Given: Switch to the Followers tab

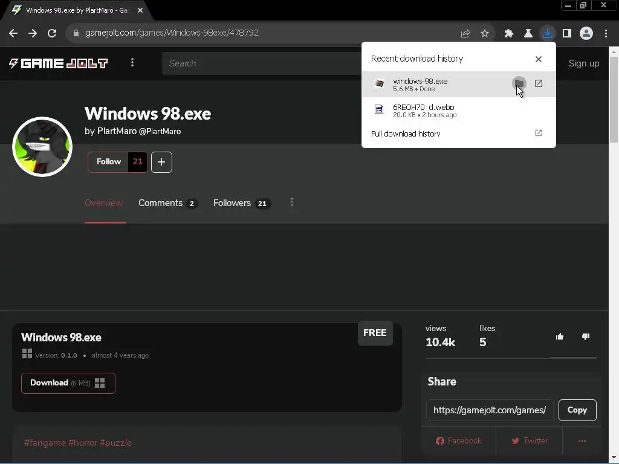Looking at the screenshot, I should (242, 203).
